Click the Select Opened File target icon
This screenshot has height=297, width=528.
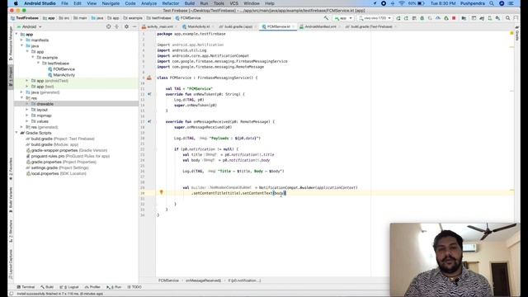(x=108, y=26)
